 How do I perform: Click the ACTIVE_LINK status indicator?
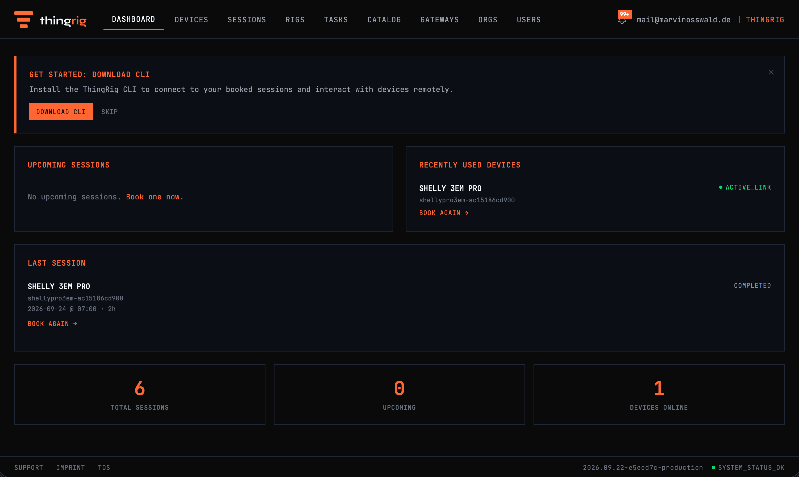tap(745, 187)
